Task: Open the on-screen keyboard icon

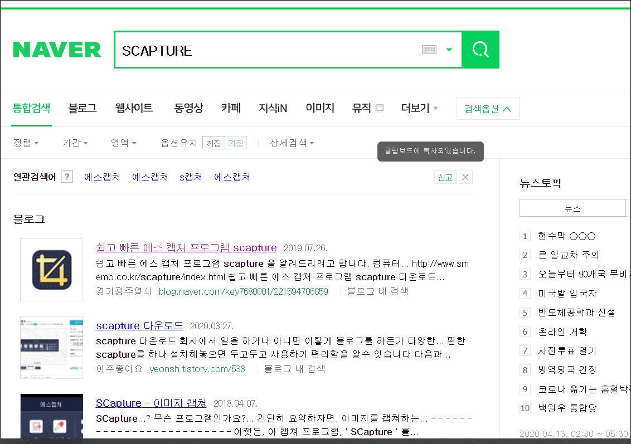Action: coord(429,50)
